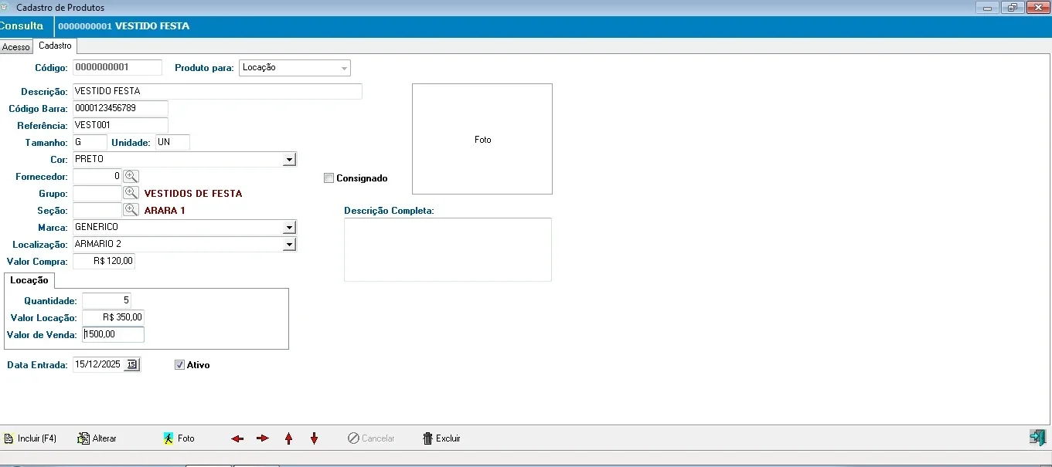Image resolution: width=1052 pixels, height=467 pixels.
Task: Uncheck the Ativo checkbox
Action: (x=180, y=365)
